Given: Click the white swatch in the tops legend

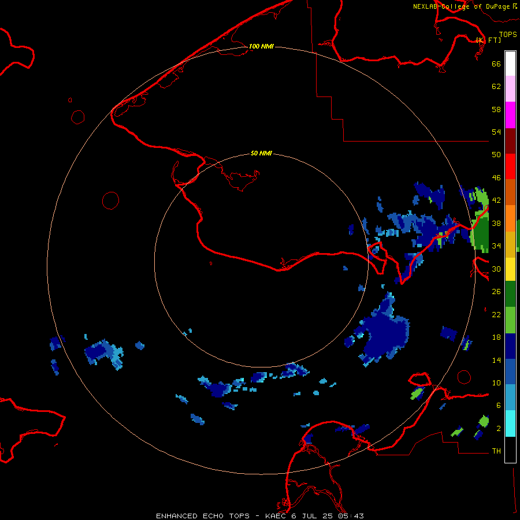Looking at the screenshot, I should [x=510, y=64].
